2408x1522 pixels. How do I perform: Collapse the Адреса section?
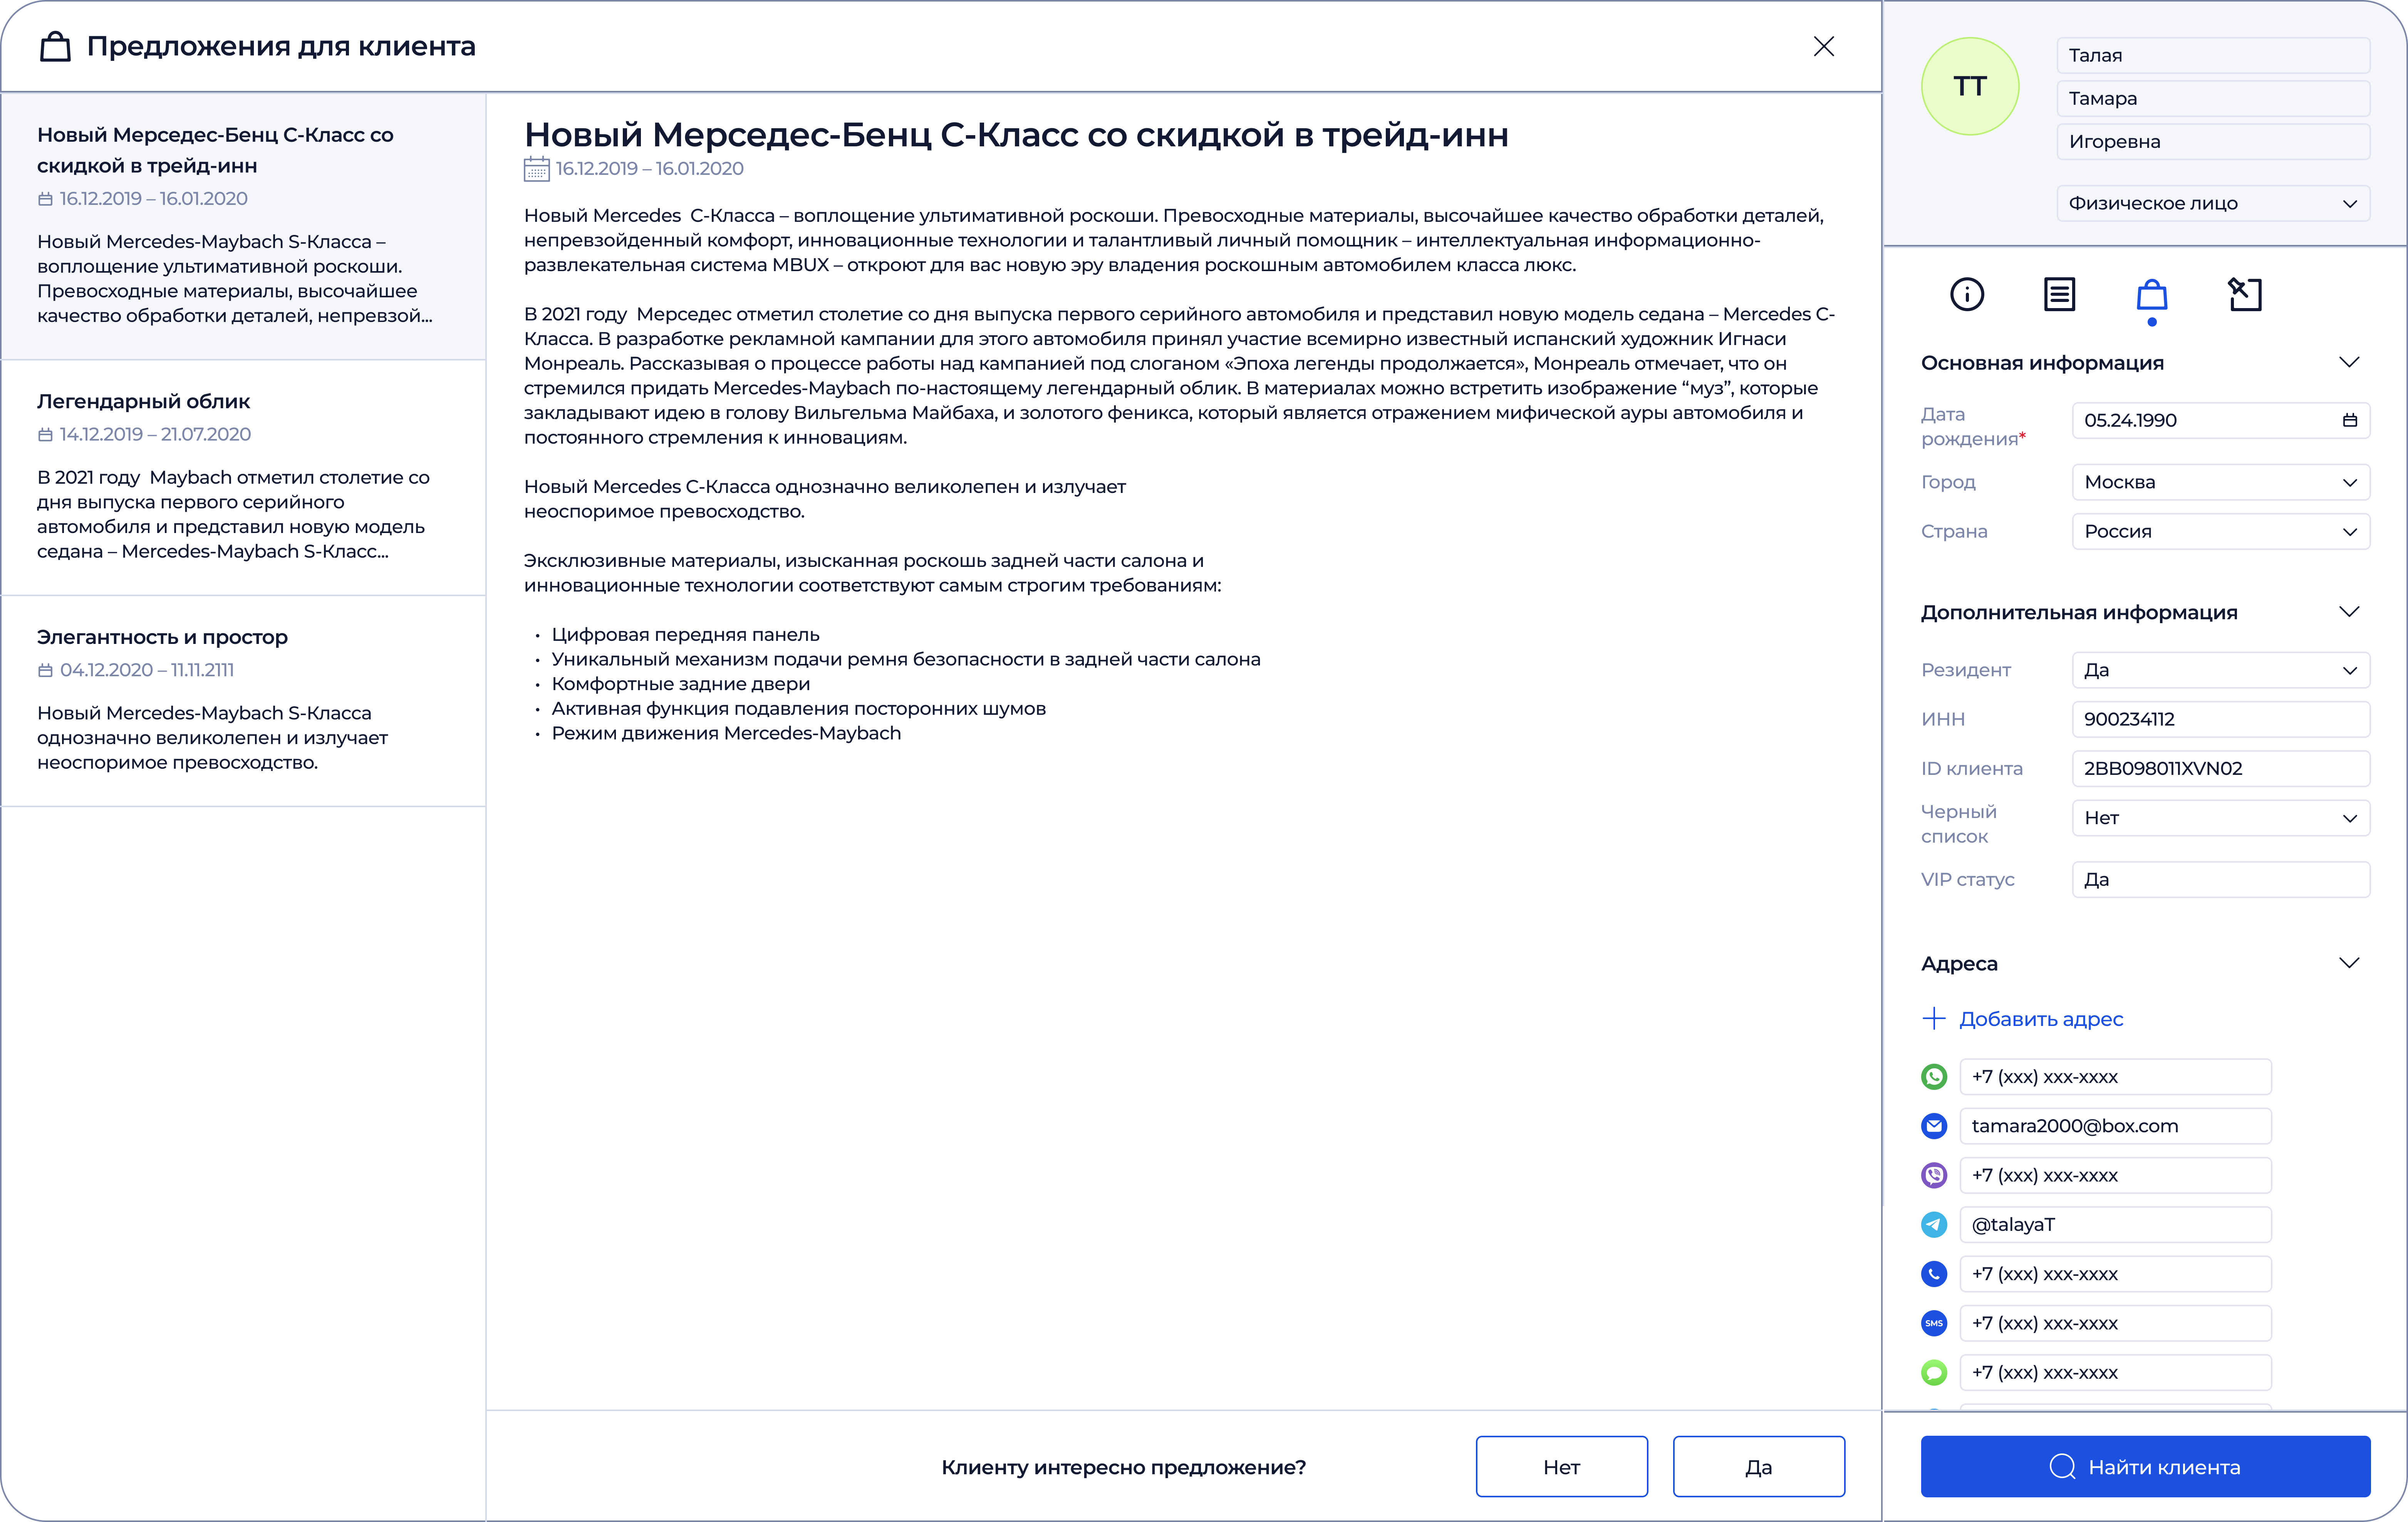2349,963
